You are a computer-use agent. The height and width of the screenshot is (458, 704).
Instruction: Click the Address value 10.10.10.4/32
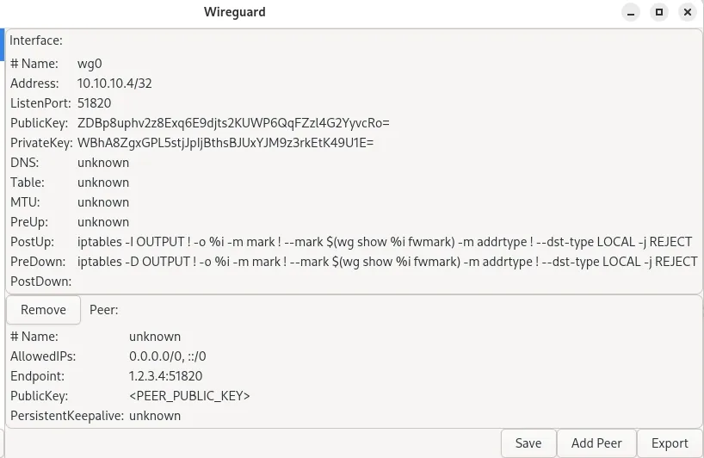(114, 84)
